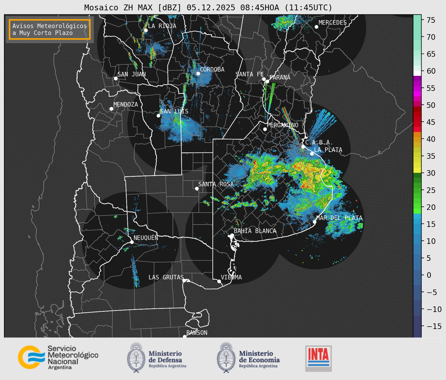This screenshot has height=380, width=446.
Task: Select the Mercedes city marker
Action: tap(316, 27)
